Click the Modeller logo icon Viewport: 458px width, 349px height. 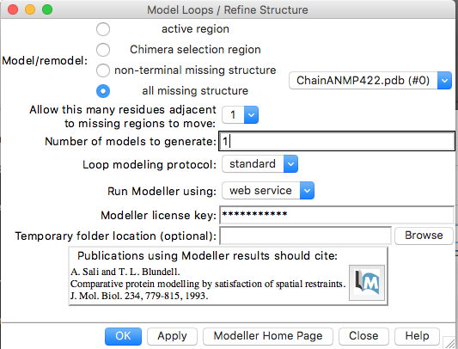367,283
